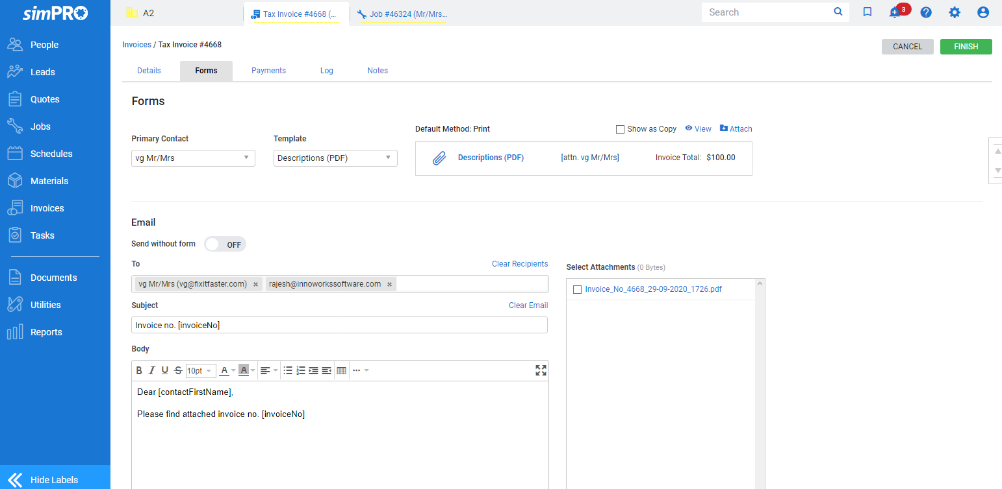Decrease indent in the body editor
Screen dimensions: 1002x489
pos(327,370)
